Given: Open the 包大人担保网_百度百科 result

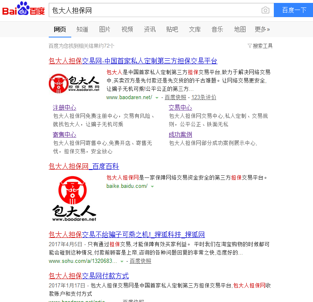Looking at the screenshot, I should tap(84, 167).
